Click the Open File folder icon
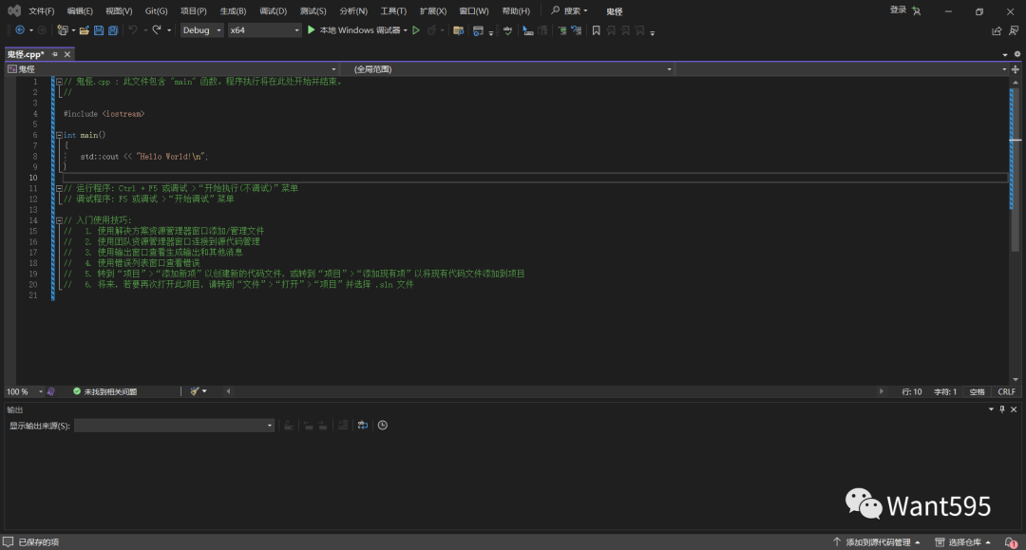The width and height of the screenshot is (1026, 550). 85,30
